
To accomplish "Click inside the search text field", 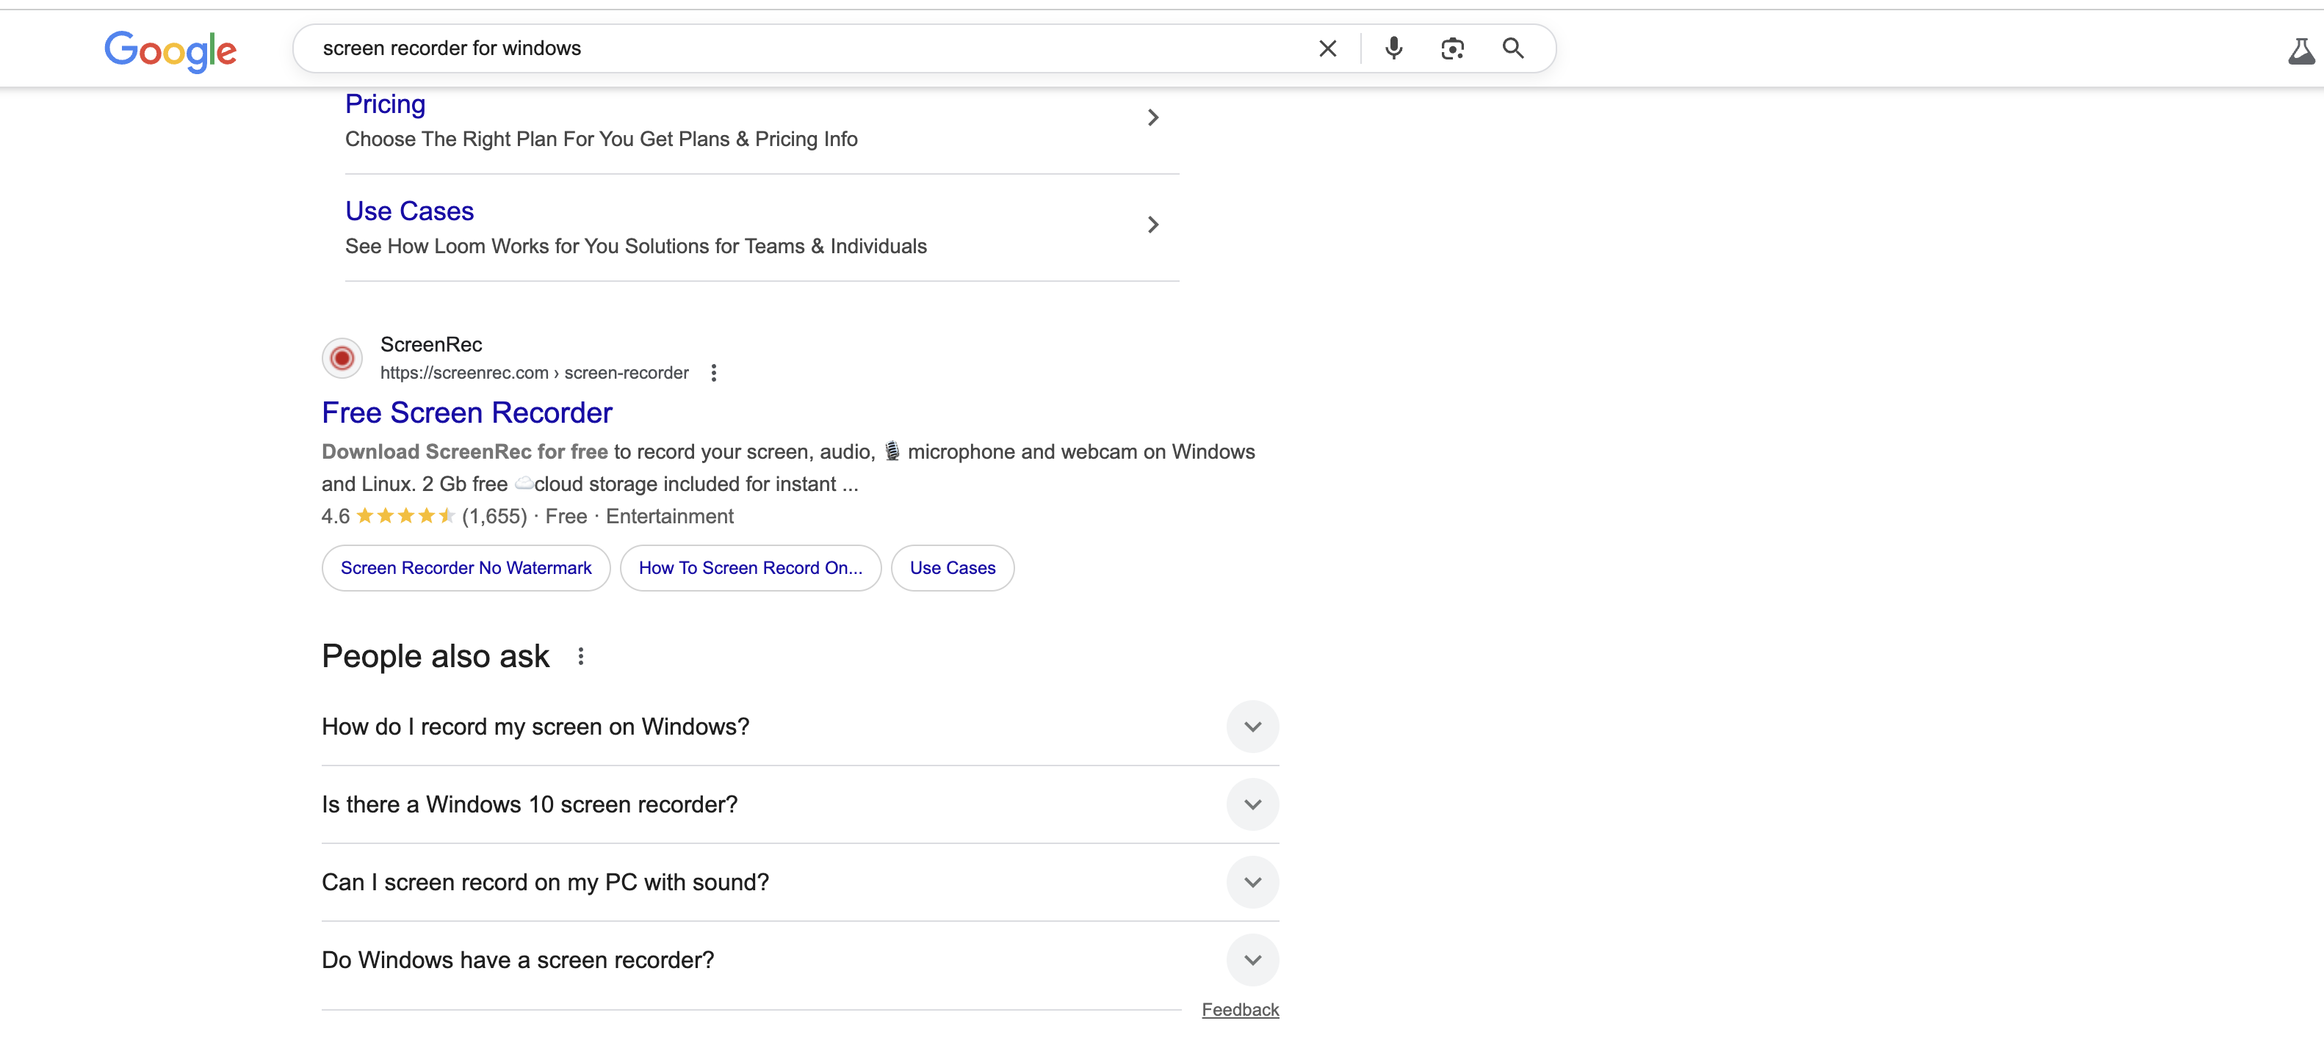I will tap(812, 48).
